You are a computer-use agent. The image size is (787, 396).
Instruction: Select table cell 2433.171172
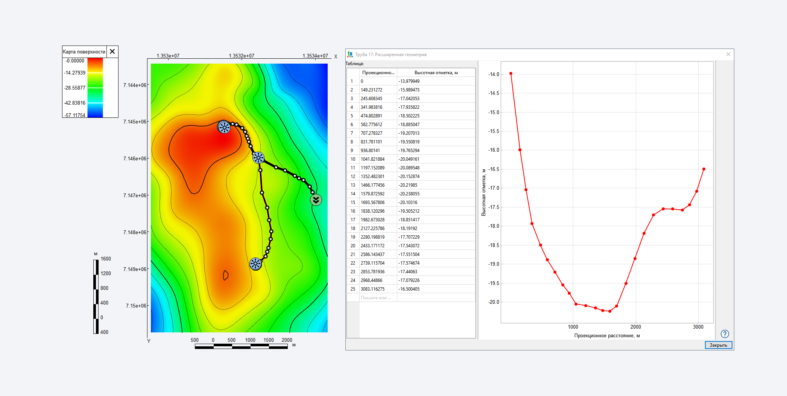pos(378,246)
